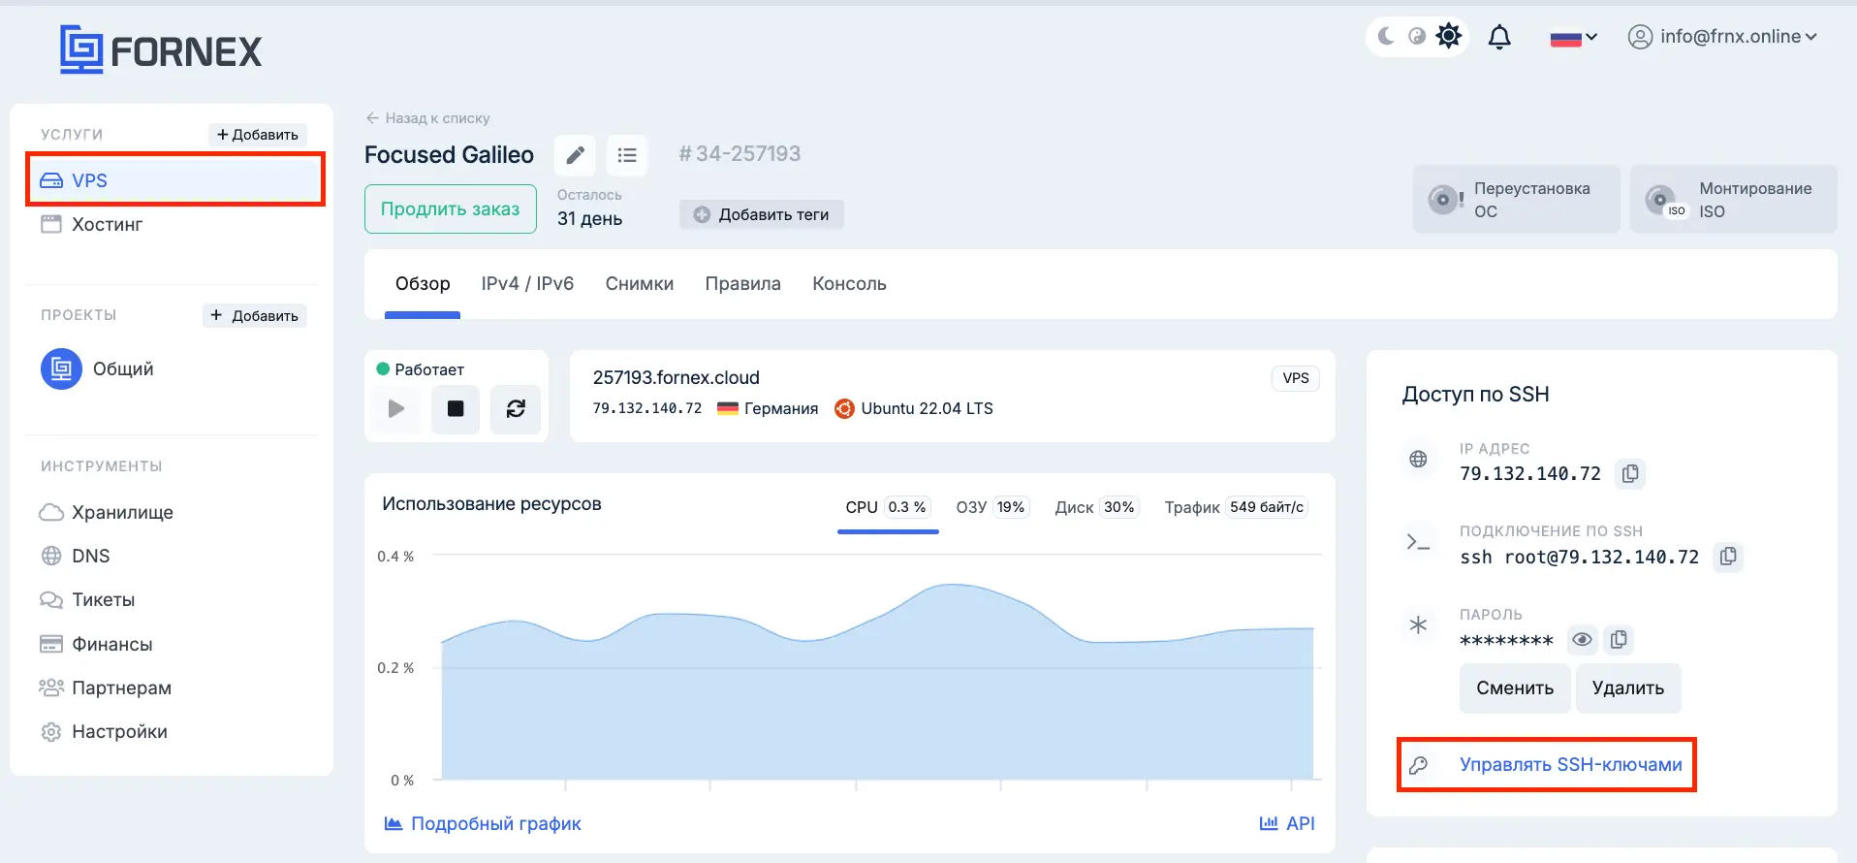Open Партнерам section
The image size is (1857, 863).
[105, 687]
